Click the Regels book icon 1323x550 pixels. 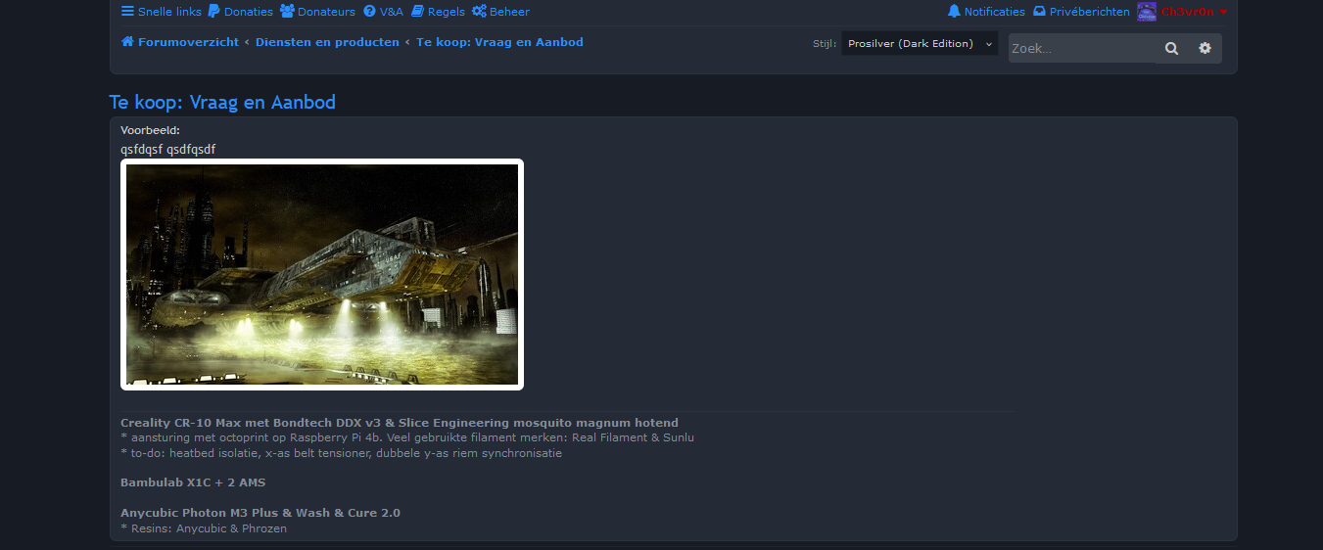[417, 12]
